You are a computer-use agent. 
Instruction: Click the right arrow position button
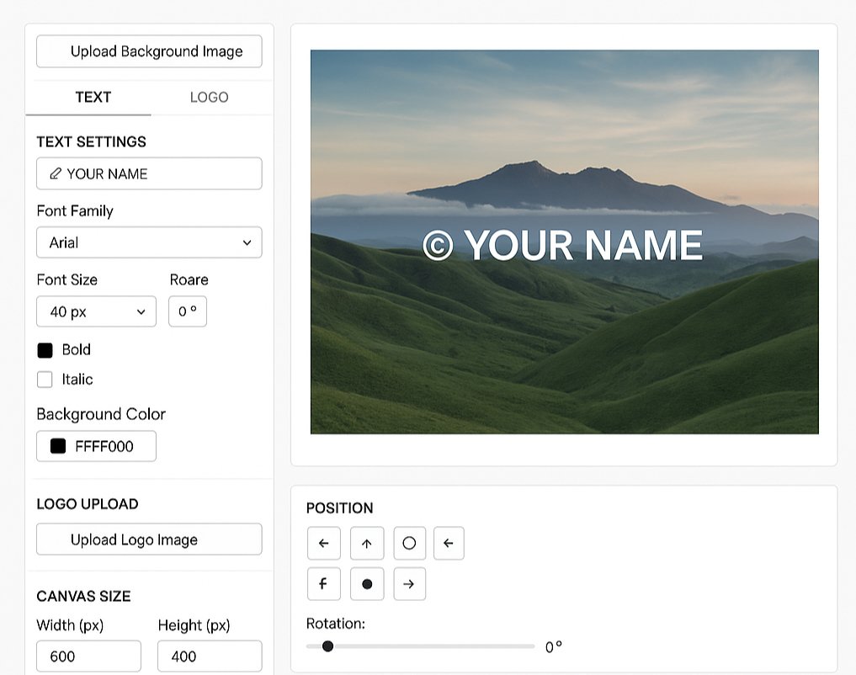[410, 583]
